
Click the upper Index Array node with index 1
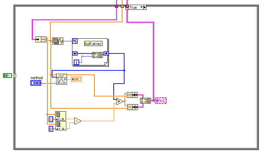(61, 116)
